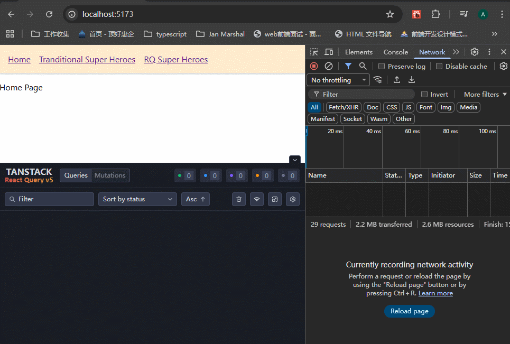This screenshot has height=344, width=510.
Task: Clear the network log
Action: (329, 66)
